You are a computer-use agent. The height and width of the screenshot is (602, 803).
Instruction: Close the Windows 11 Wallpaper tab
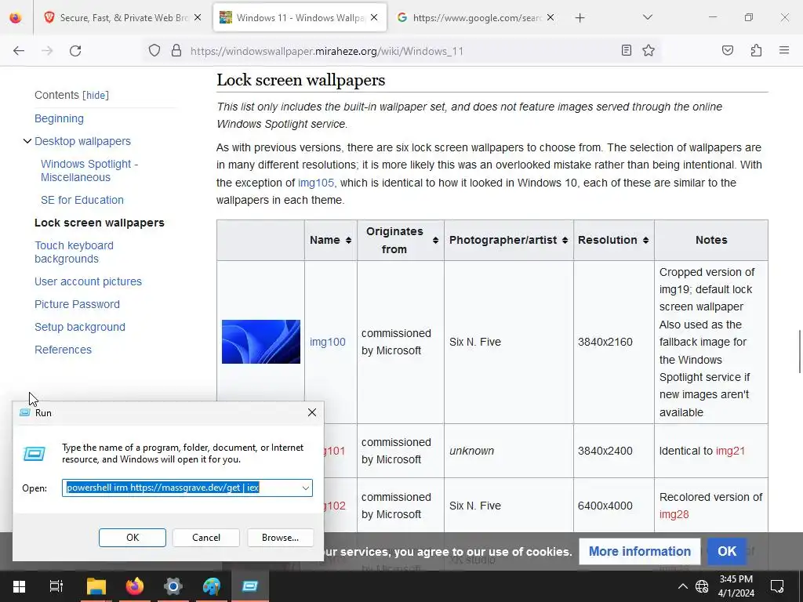coord(374,18)
